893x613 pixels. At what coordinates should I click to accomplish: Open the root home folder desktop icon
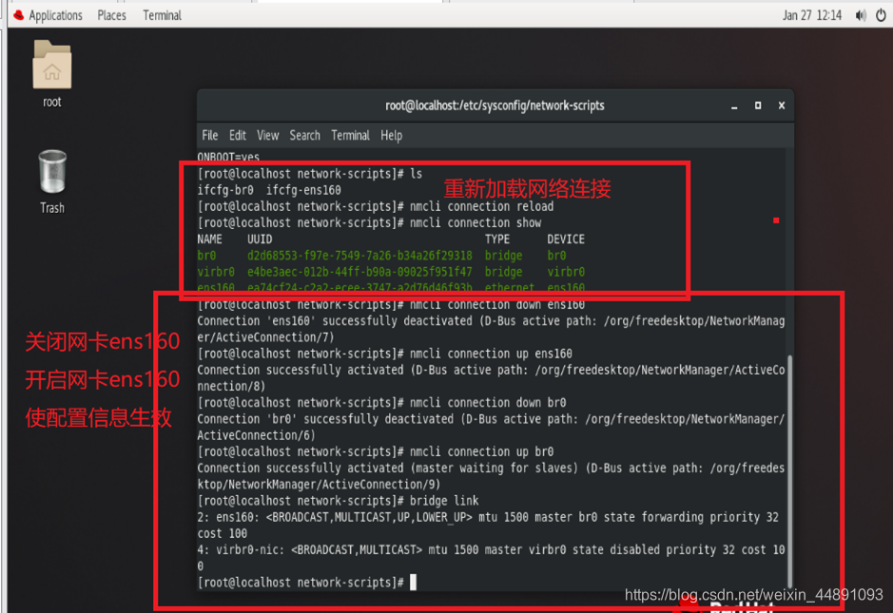pos(51,65)
